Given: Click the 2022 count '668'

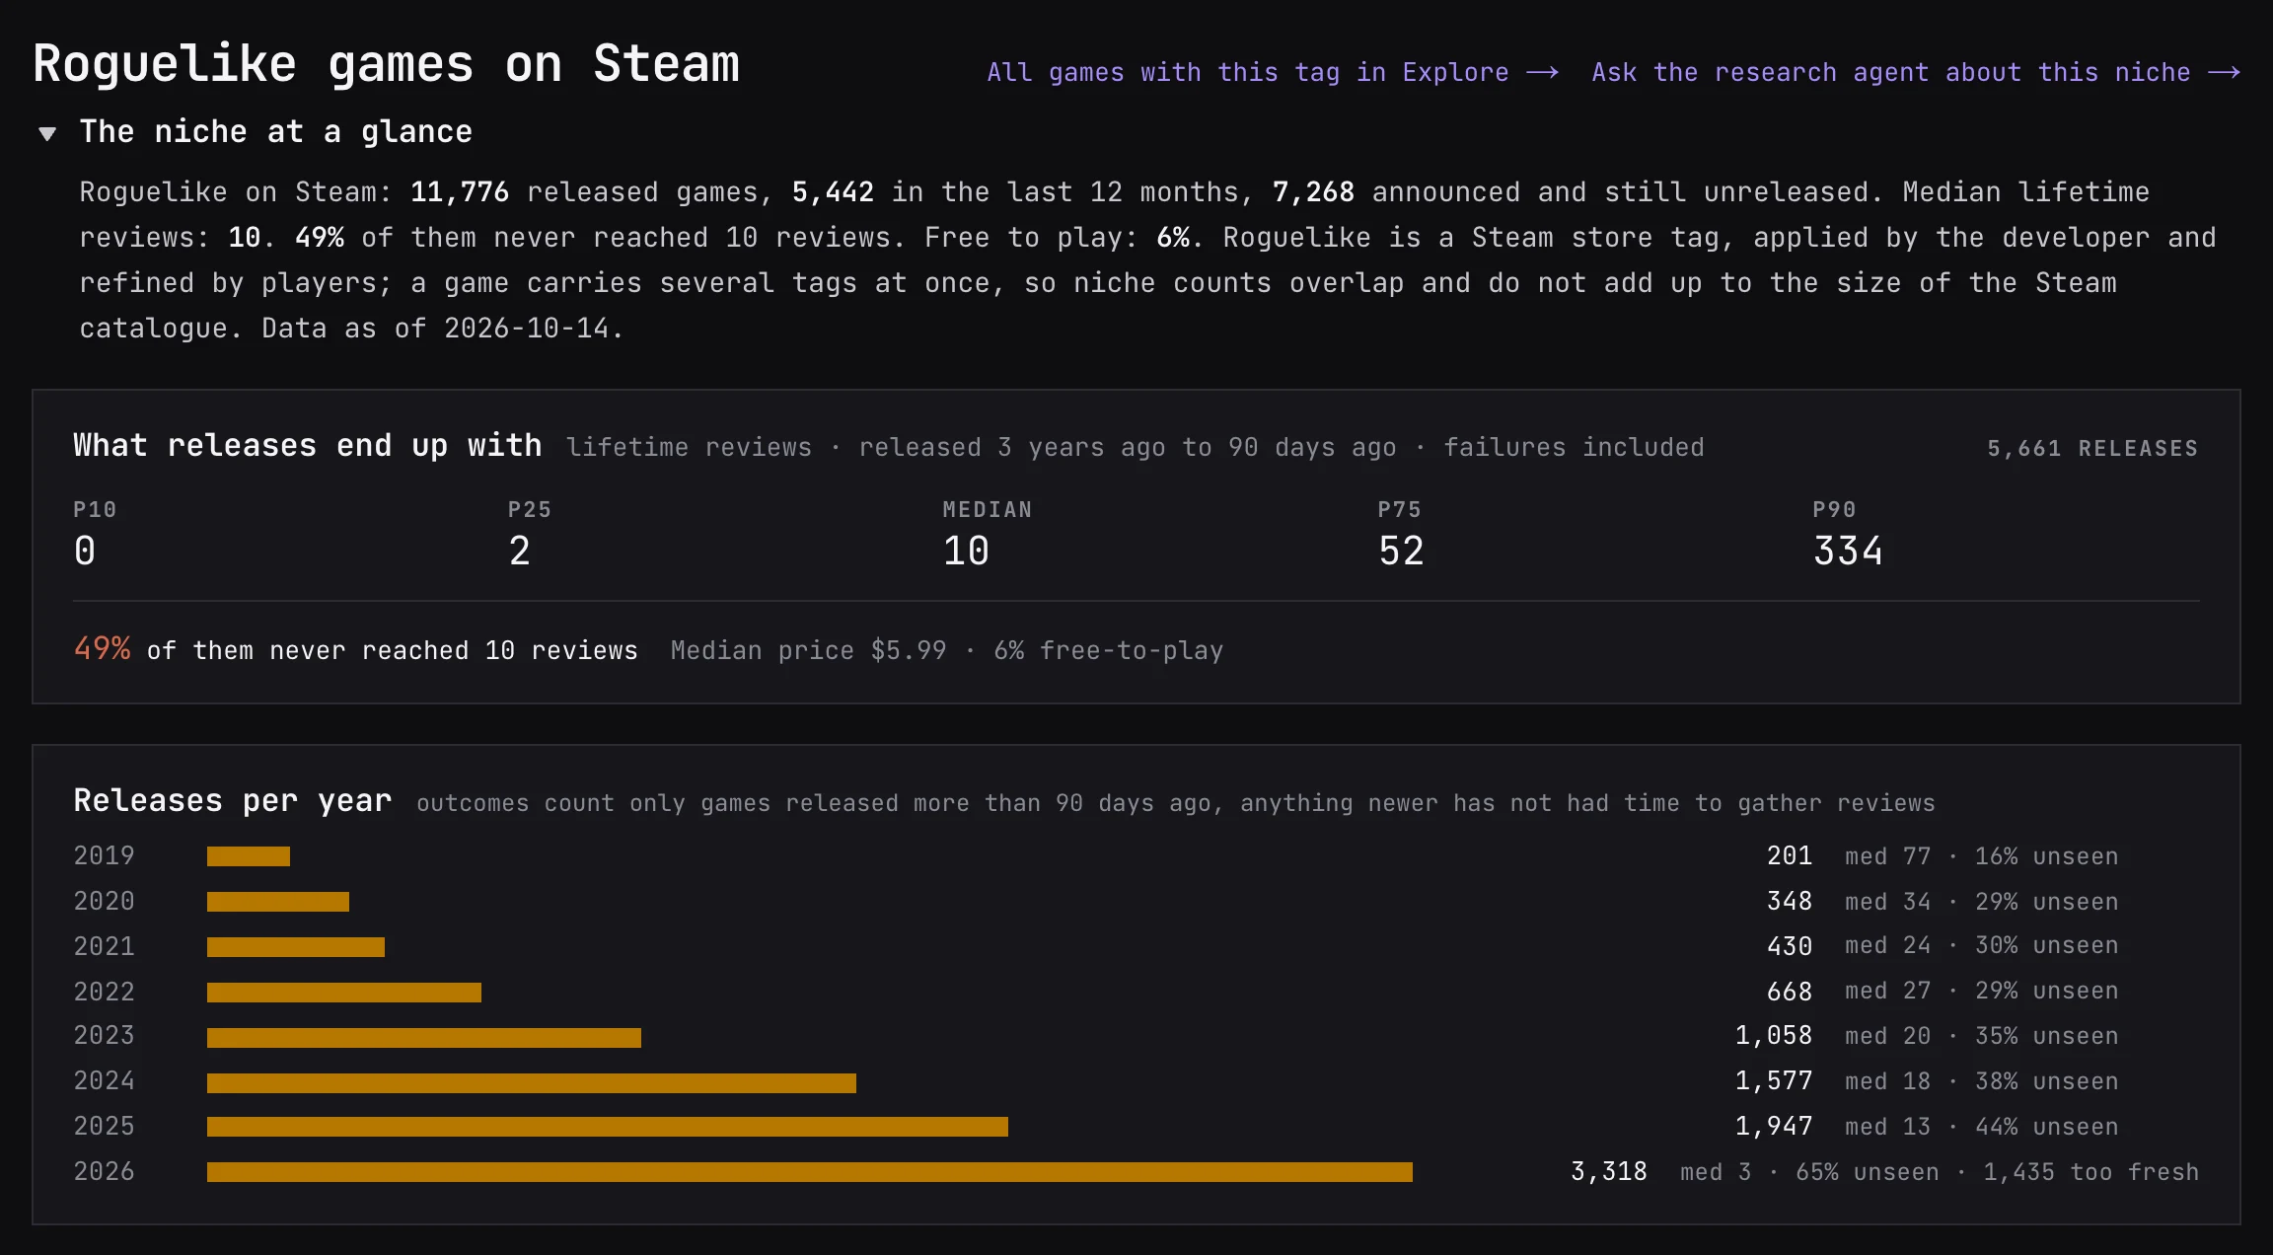Looking at the screenshot, I should (x=1790, y=992).
